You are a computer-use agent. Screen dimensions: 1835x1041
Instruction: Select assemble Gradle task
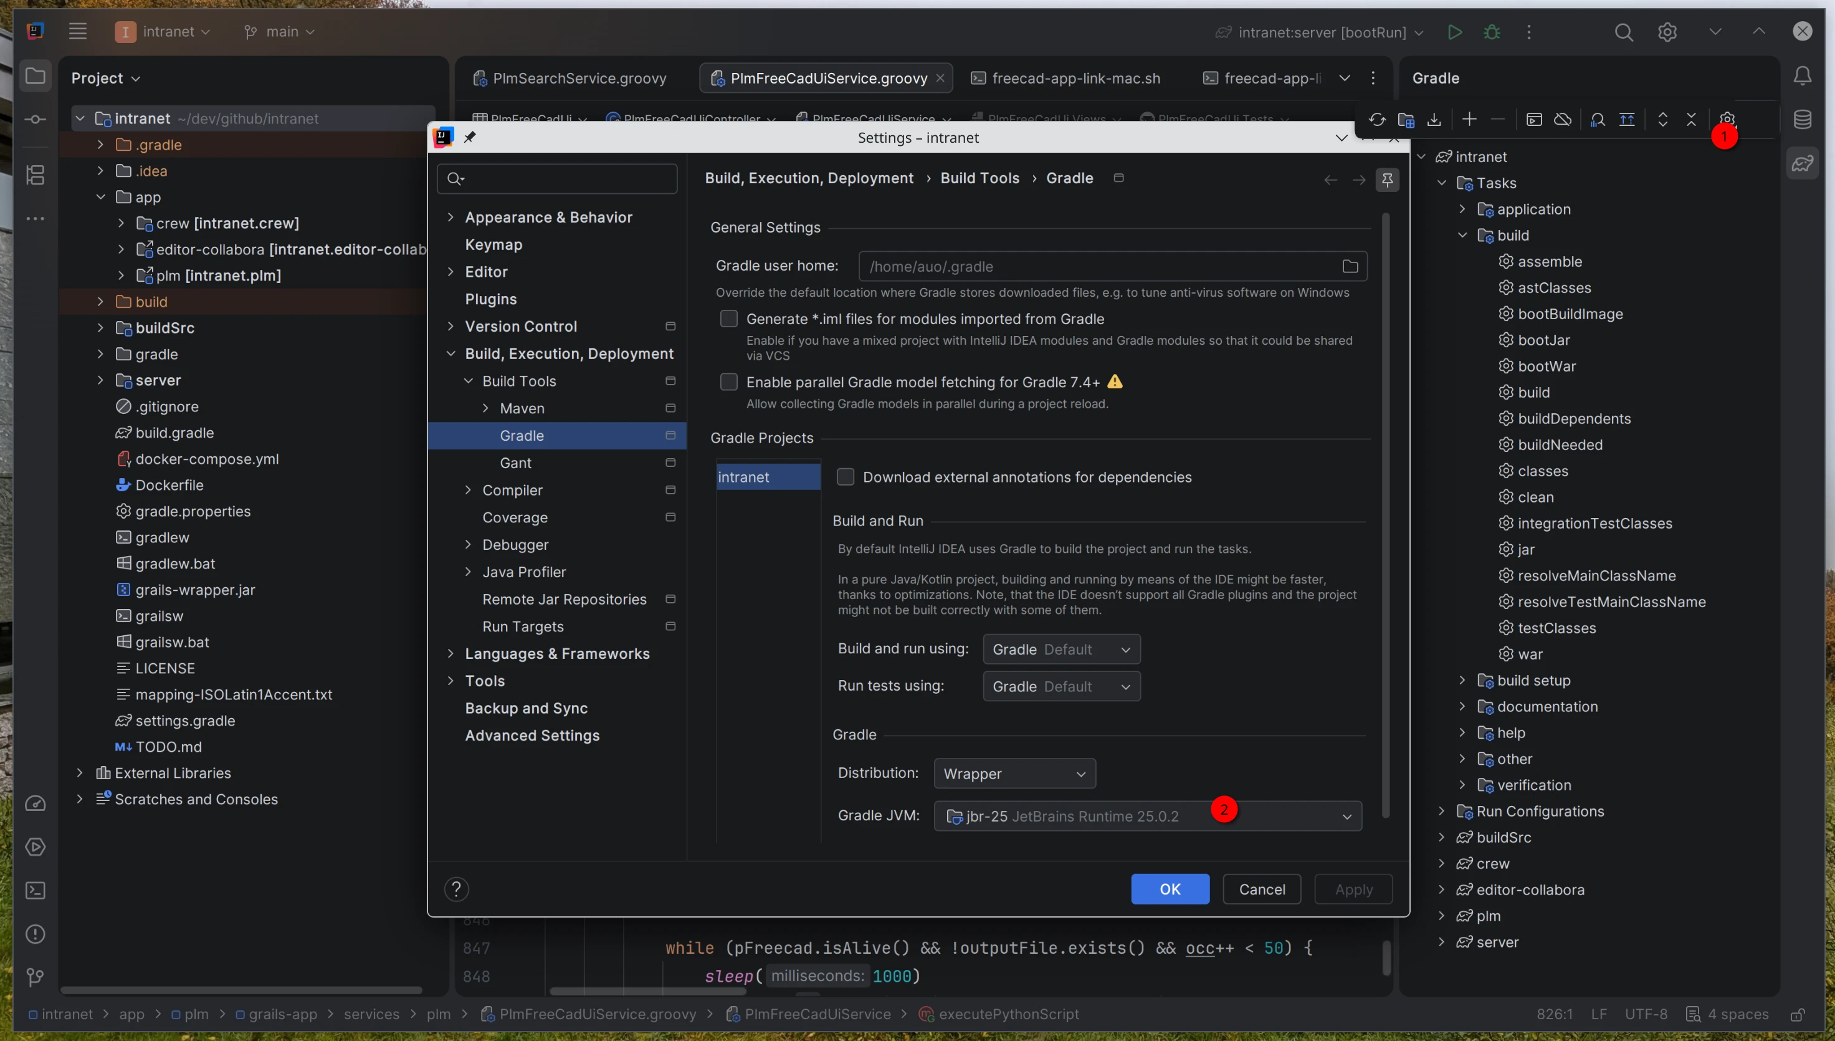(x=1549, y=261)
